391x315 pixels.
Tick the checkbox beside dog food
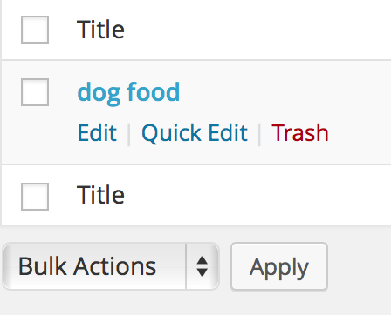(x=35, y=92)
